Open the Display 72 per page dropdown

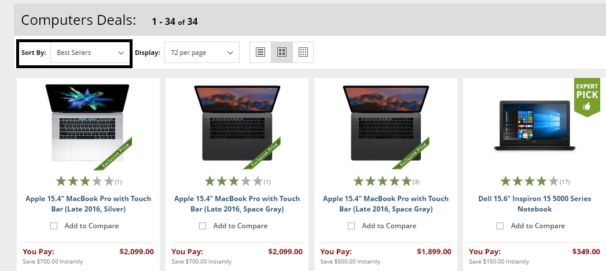[x=202, y=53]
